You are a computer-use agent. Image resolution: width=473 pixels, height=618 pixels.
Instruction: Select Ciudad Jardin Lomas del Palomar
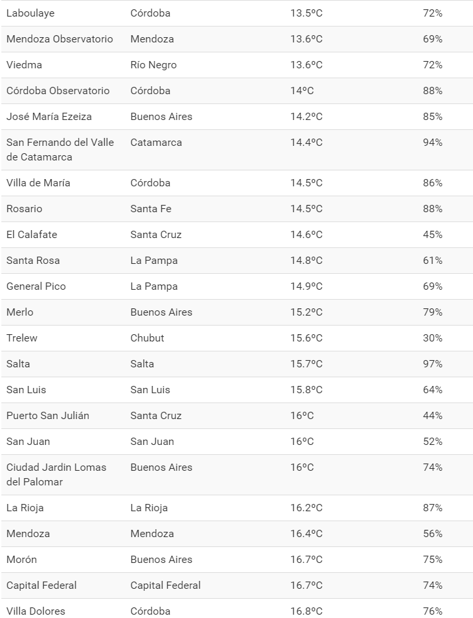tap(56, 475)
